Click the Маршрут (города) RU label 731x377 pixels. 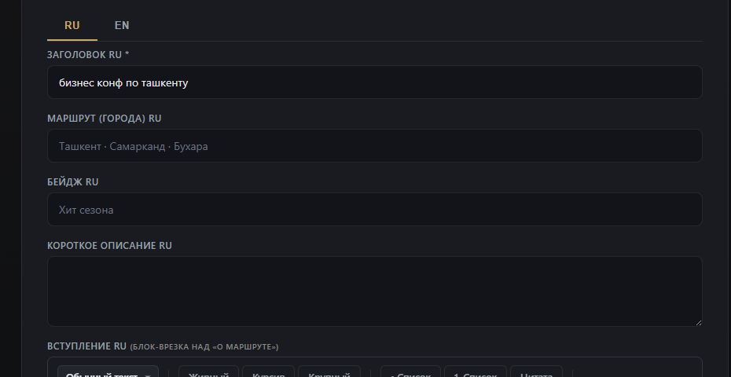click(104, 119)
